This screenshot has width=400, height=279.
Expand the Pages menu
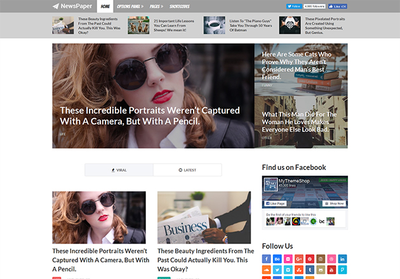156,6
